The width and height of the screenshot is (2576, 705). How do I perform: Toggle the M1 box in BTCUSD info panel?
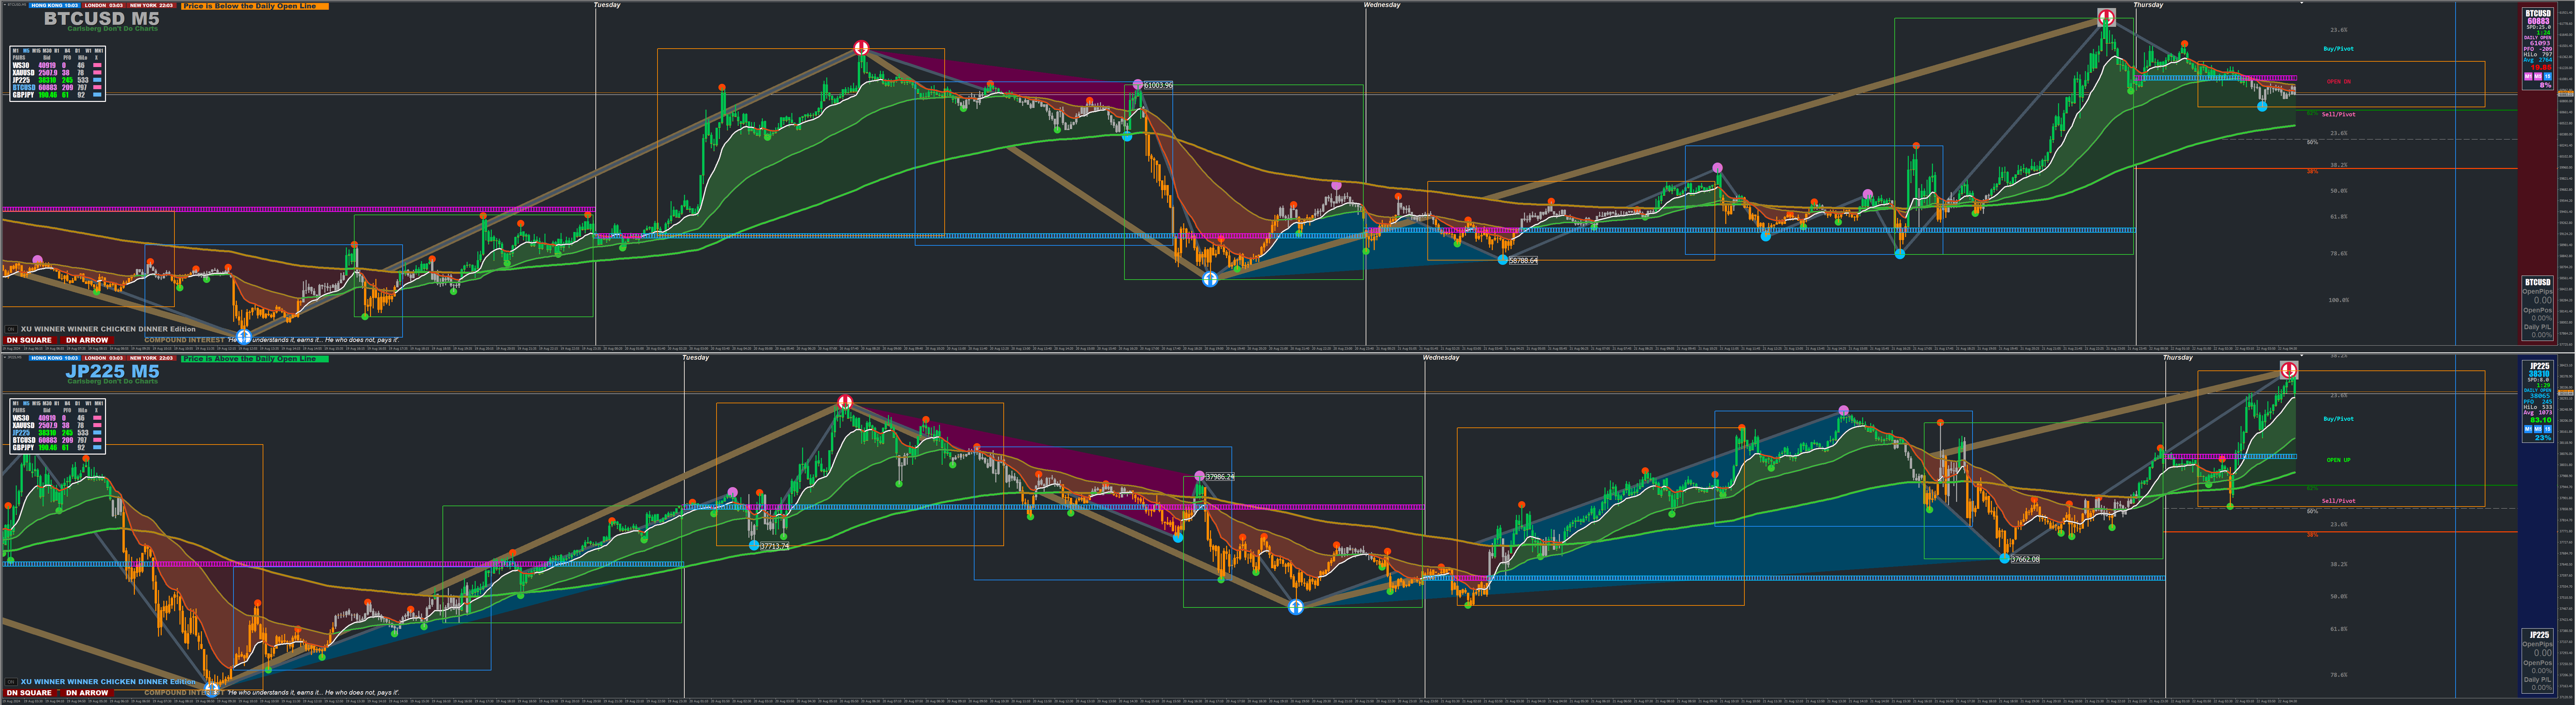click(2528, 77)
